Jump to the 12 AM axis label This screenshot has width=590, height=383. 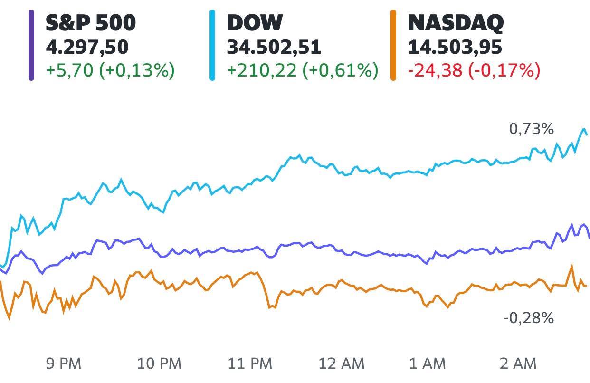pyautogui.click(x=342, y=364)
